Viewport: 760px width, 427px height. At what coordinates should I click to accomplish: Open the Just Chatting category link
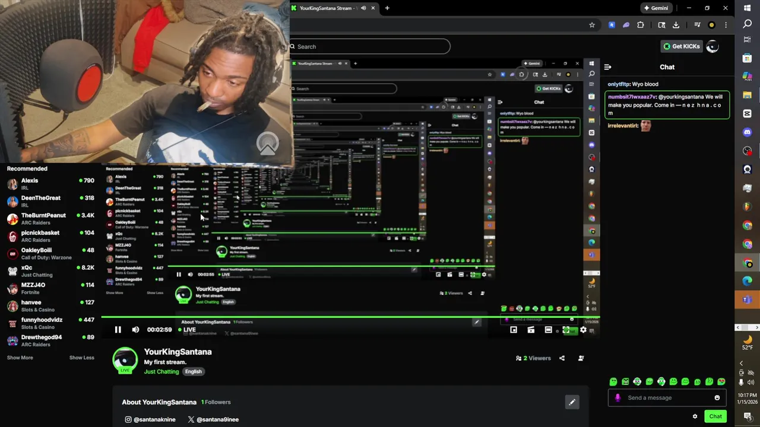click(x=161, y=372)
